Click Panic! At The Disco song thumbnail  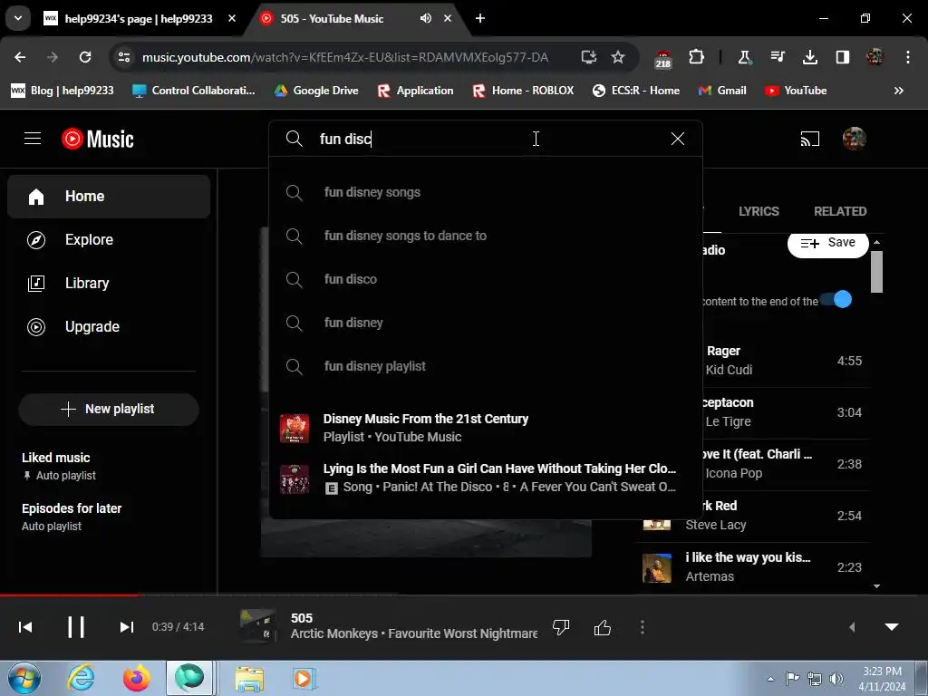click(295, 478)
